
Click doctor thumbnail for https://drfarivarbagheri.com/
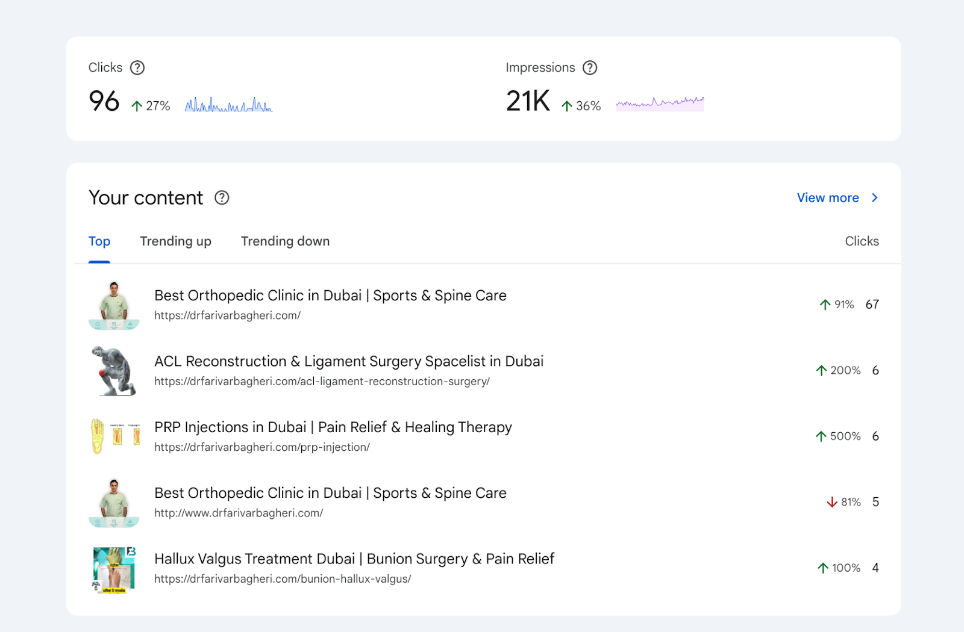point(114,305)
